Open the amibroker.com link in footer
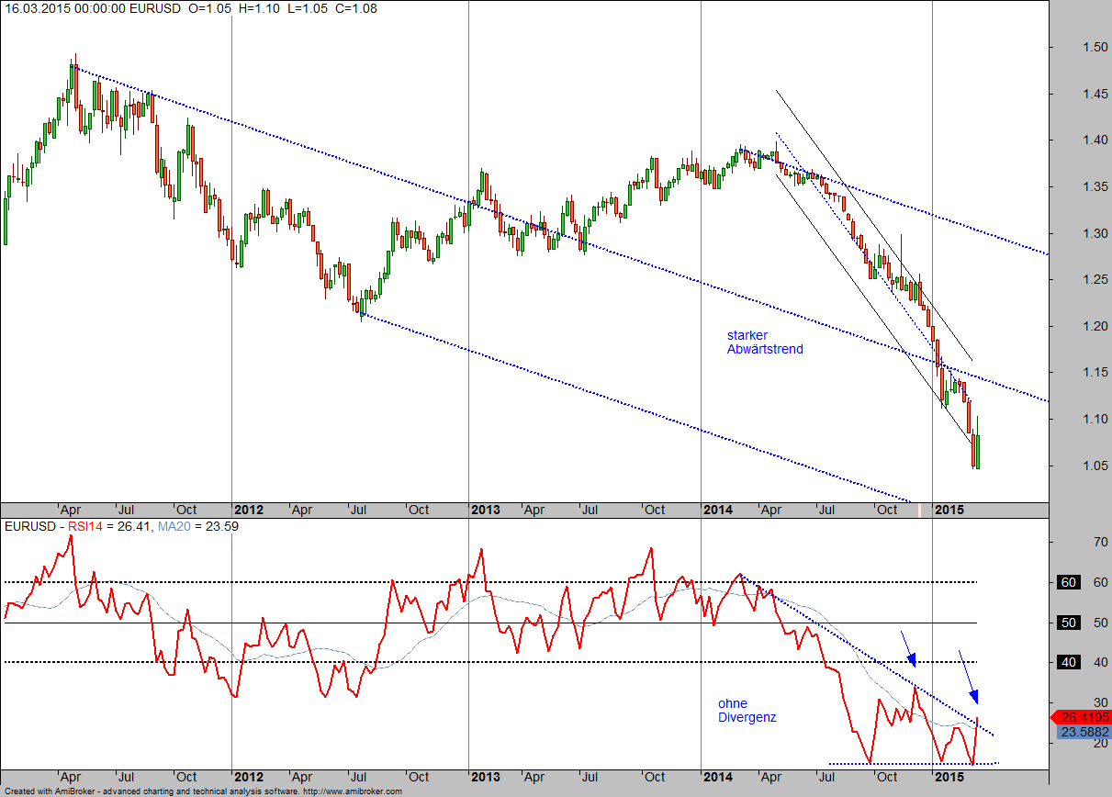Screen dimensions: 1112x797 click(354, 791)
